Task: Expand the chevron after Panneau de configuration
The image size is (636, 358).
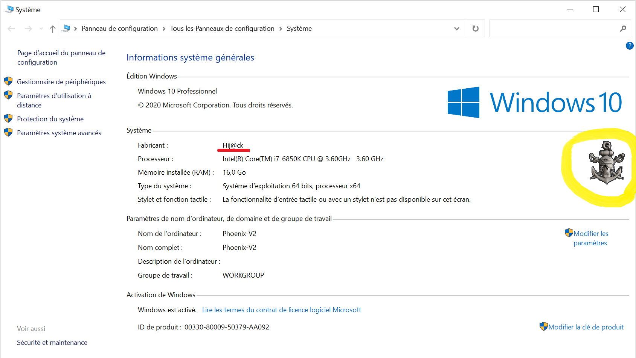Action: 164,29
